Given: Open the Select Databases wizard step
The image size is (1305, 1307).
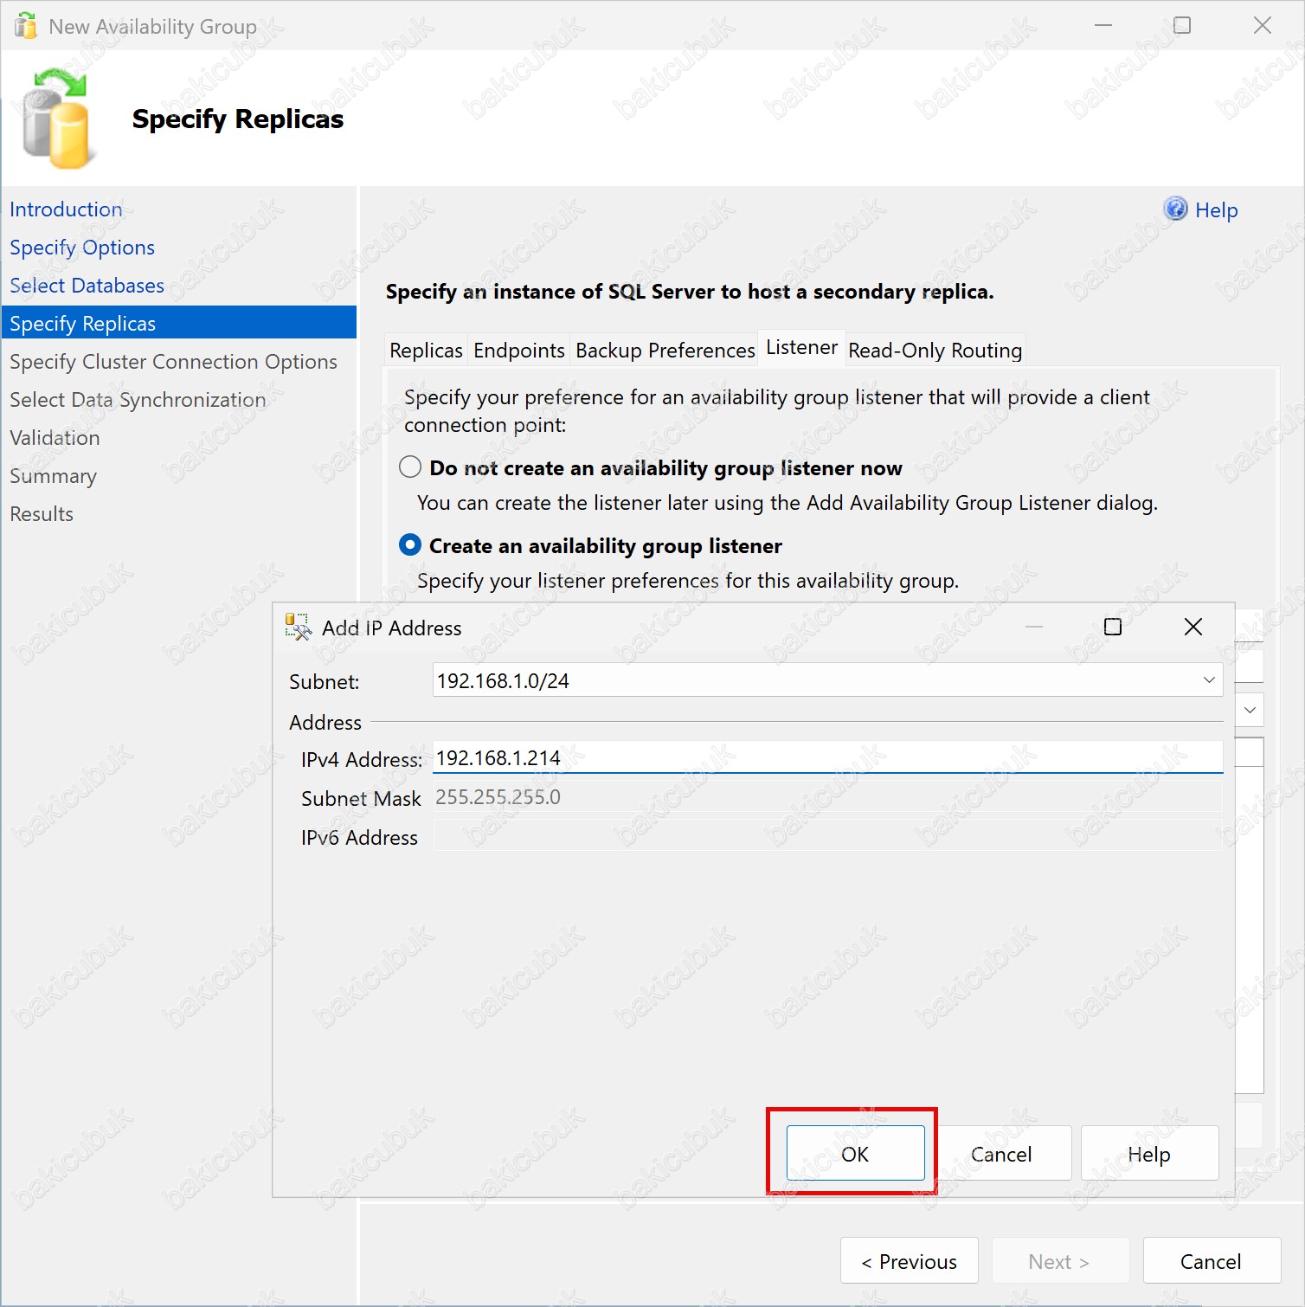Looking at the screenshot, I should tap(87, 286).
